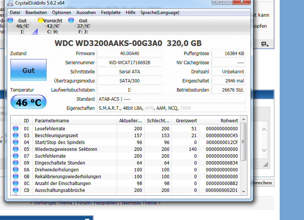The width and height of the screenshot is (304, 220).
Task: Click the Firmware value 40.00A40
Action: pos(130,54)
